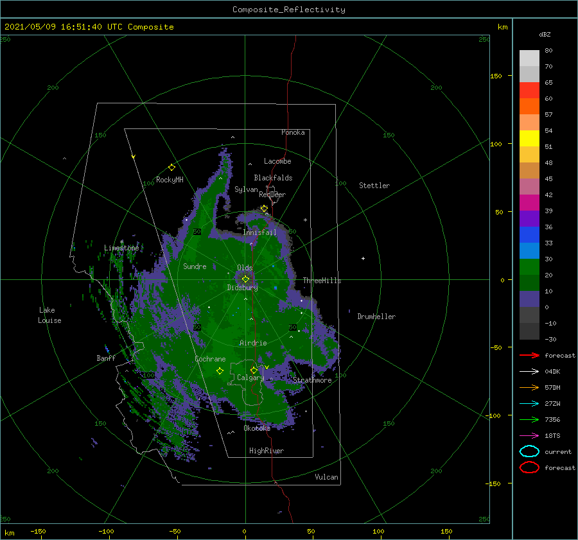Click the orange 57DM arrow icon
578x540 pixels.
(529, 387)
